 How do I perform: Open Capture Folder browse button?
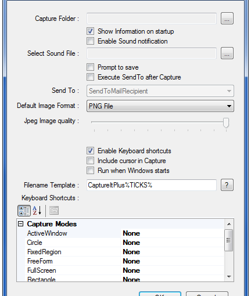[227, 19]
